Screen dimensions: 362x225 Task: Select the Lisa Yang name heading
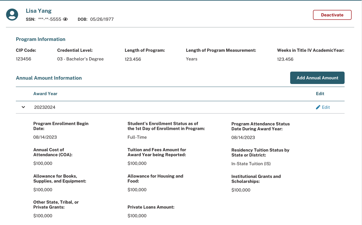(x=39, y=11)
